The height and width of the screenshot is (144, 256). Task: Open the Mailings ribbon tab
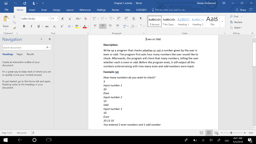[101, 10]
